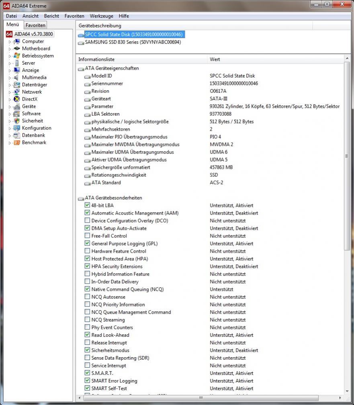This screenshot has height=405, width=354.
Task: Toggle the S.M.A.R.T. checkbox
Action: [x=87, y=373]
